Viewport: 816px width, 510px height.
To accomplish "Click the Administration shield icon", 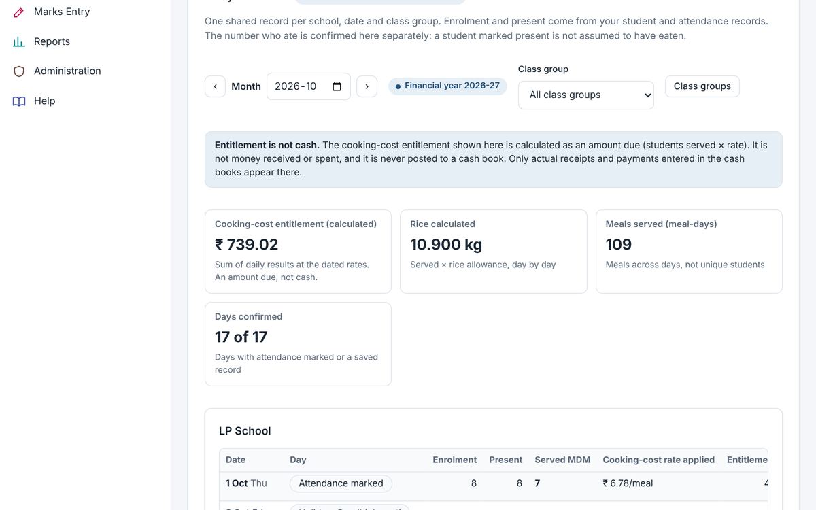I will 19,71.
